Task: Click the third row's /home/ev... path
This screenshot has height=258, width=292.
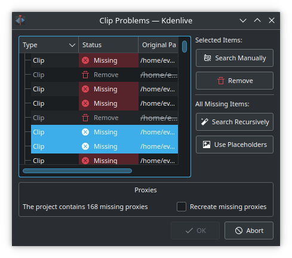Action: [x=158, y=89]
